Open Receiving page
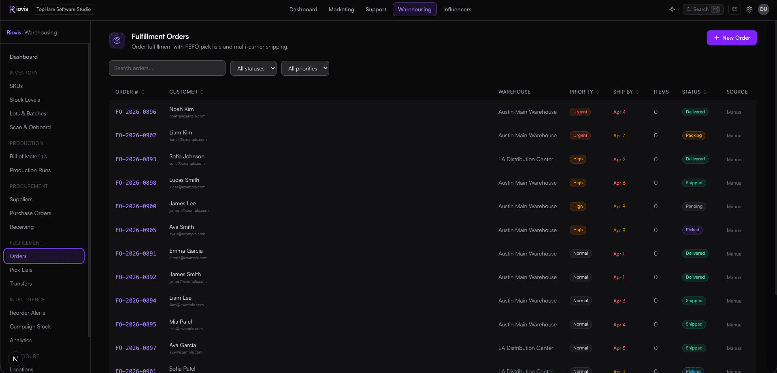 tap(44, 227)
